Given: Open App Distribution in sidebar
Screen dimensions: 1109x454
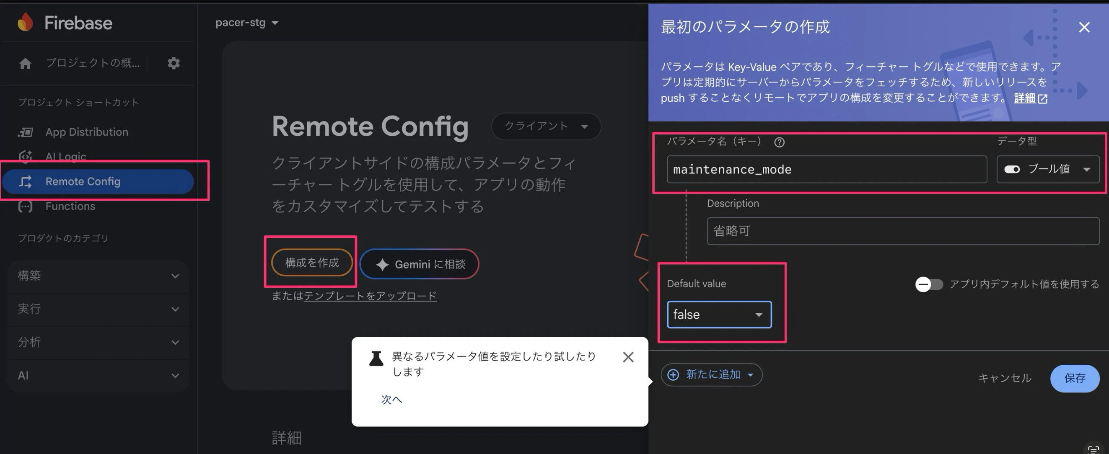Looking at the screenshot, I should pyautogui.click(x=87, y=132).
